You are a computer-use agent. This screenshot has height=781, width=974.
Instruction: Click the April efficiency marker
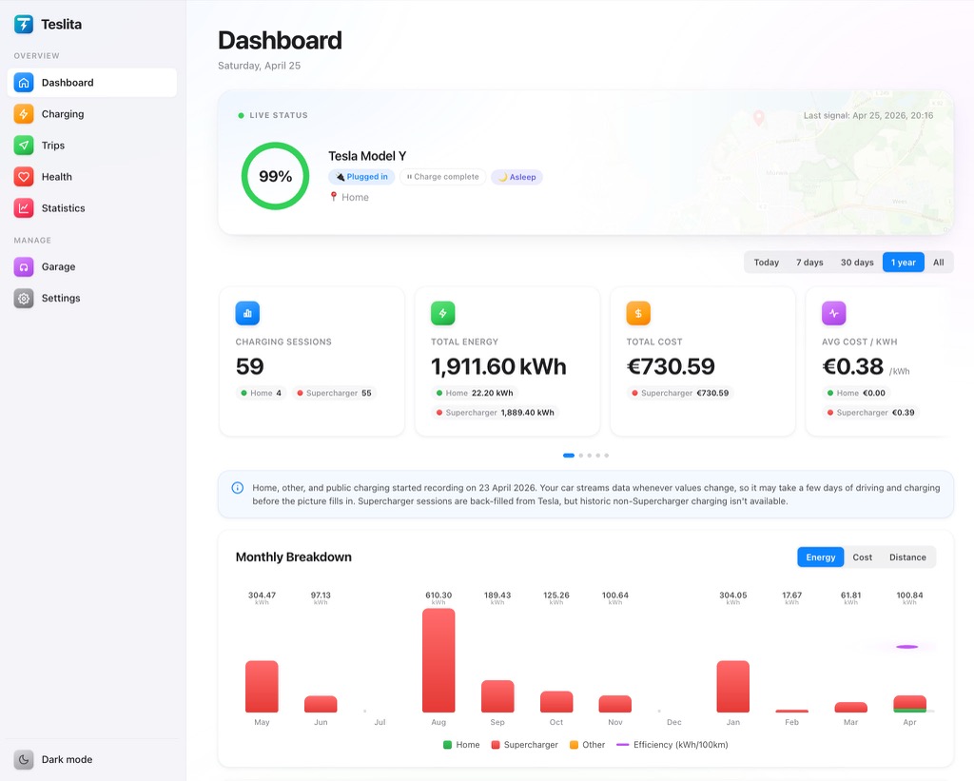[906, 647]
